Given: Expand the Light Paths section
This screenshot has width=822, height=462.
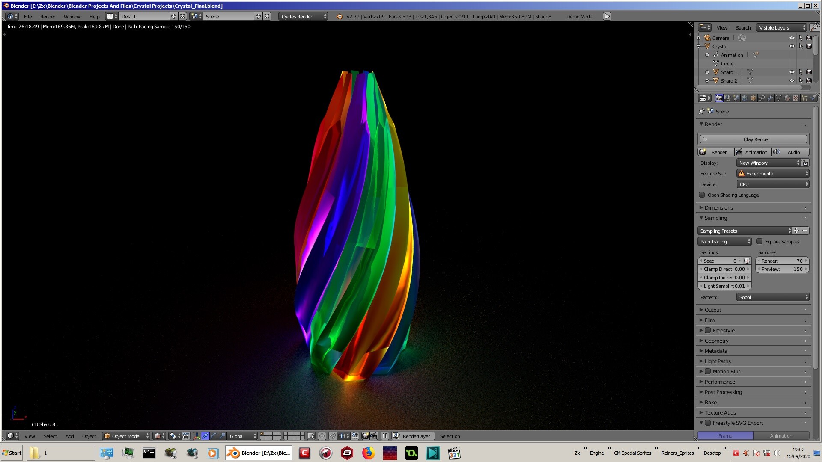Looking at the screenshot, I should click(718, 361).
